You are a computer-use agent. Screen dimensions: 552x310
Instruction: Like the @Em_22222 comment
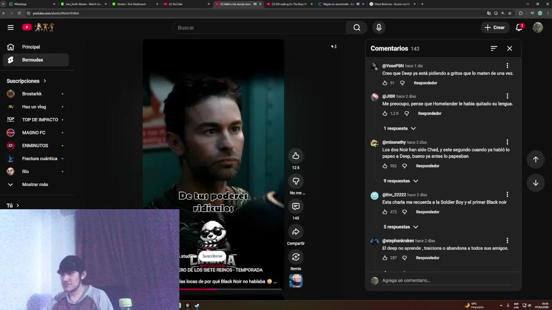[x=385, y=212]
